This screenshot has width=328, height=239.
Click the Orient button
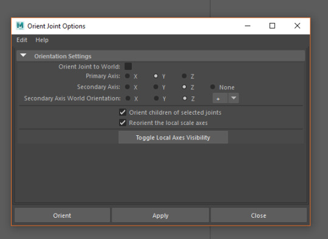click(62, 215)
